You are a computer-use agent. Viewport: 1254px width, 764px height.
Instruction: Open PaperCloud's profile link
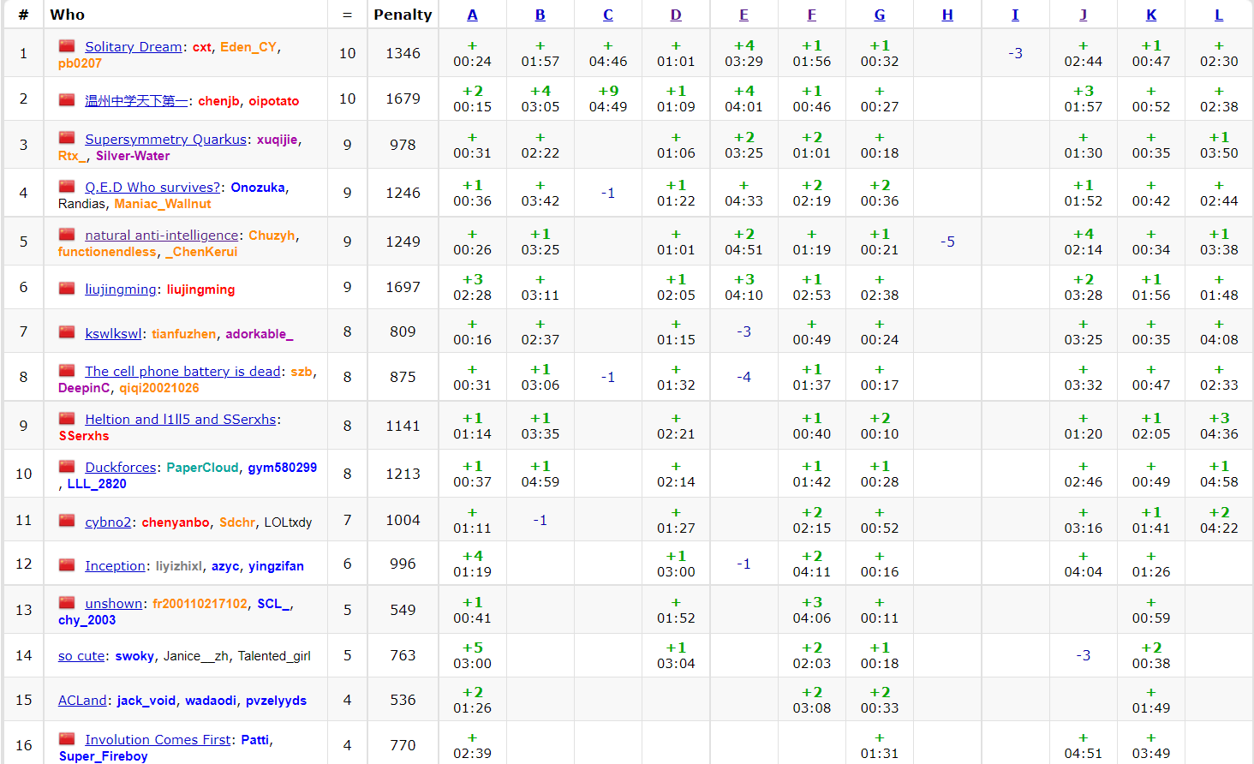(x=202, y=468)
